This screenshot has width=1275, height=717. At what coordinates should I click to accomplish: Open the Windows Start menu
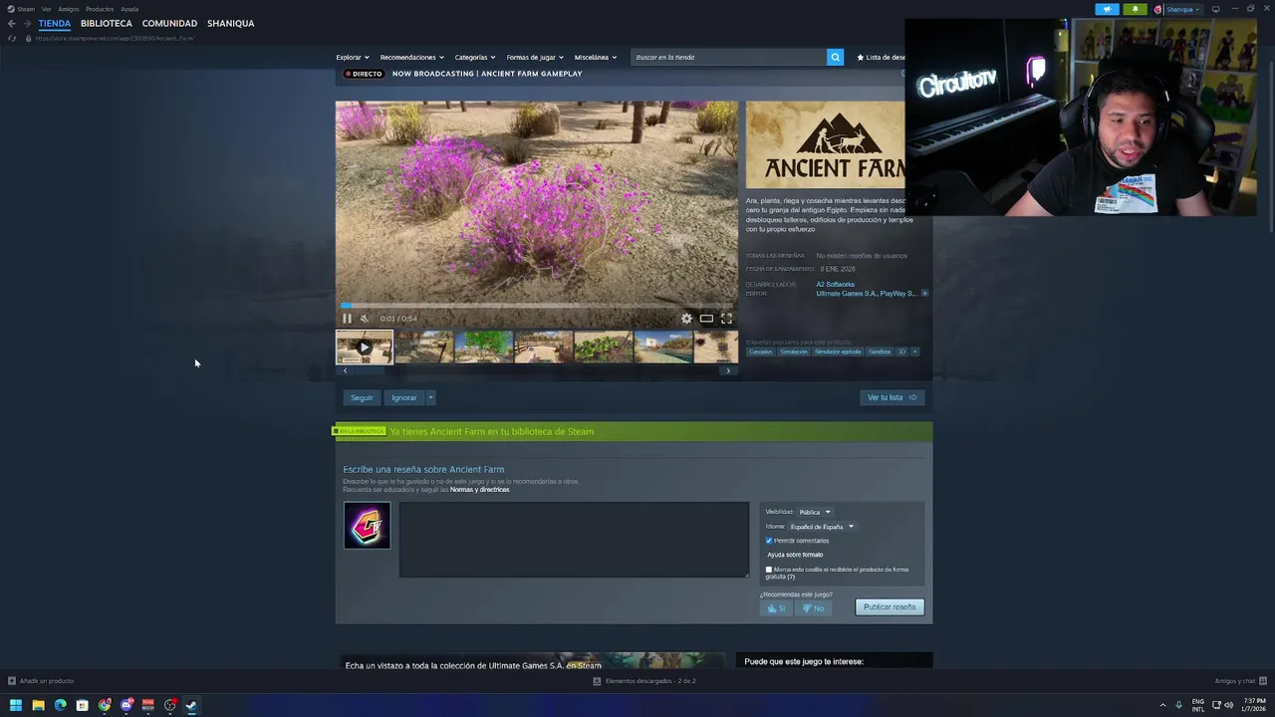(16, 705)
